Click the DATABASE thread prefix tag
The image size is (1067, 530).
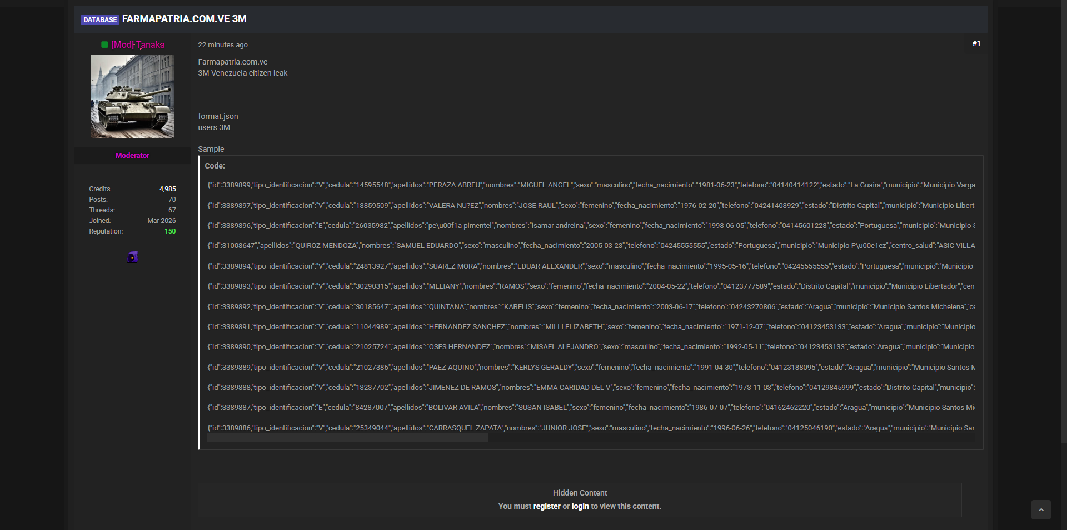point(100,20)
